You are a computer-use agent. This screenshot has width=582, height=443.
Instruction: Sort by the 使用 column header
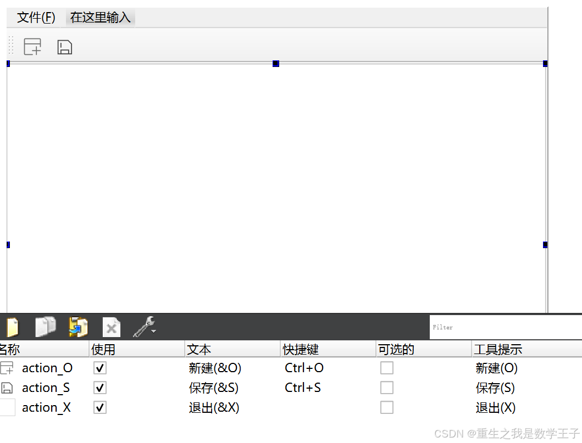137,349
